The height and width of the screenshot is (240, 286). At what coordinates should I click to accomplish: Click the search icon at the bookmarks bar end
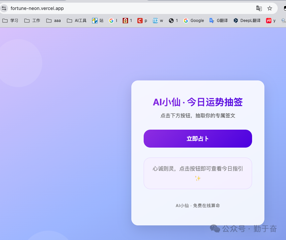283,21
